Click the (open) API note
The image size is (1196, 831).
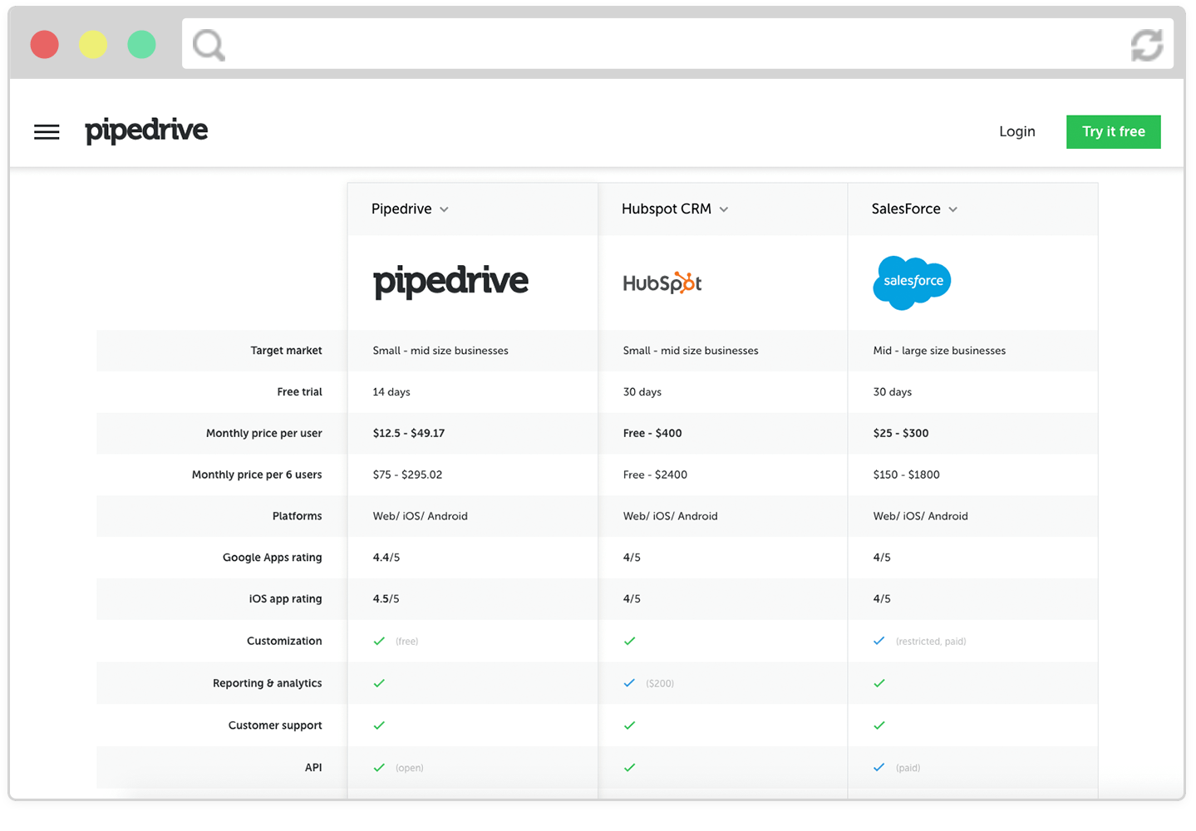409,768
